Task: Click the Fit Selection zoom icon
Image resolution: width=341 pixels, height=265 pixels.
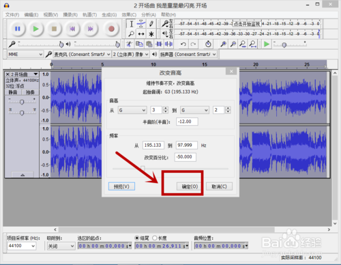Action: [243, 44]
